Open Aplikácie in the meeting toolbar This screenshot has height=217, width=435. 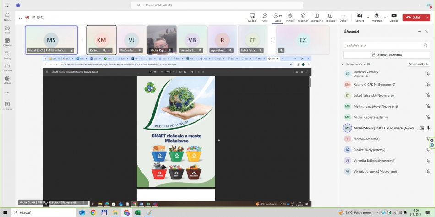(x=330, y=17)
